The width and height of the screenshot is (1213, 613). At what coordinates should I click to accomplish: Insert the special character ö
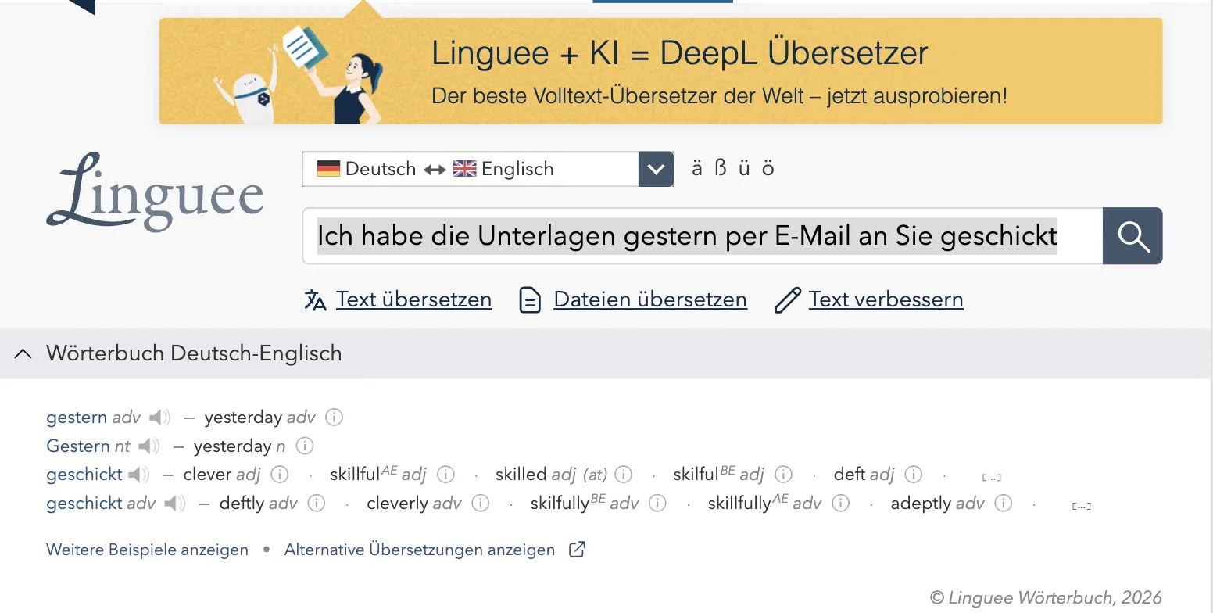pos(768,168)
